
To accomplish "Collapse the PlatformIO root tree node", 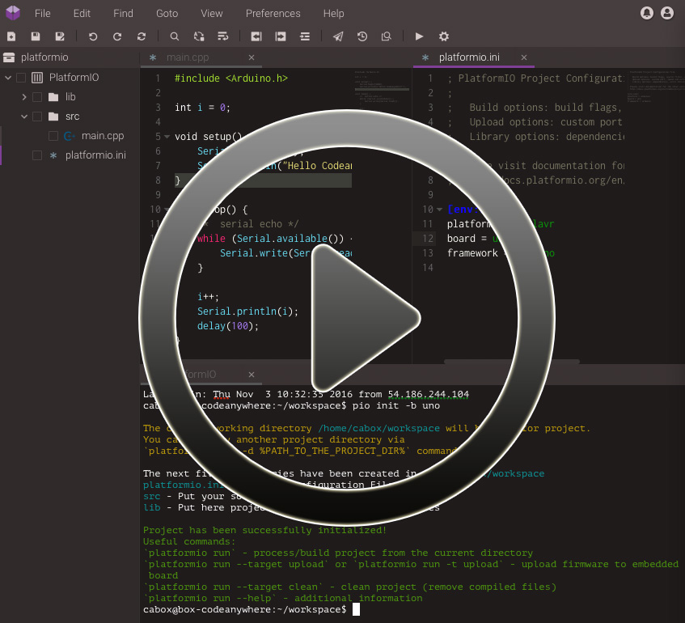I will pos(8,78).
